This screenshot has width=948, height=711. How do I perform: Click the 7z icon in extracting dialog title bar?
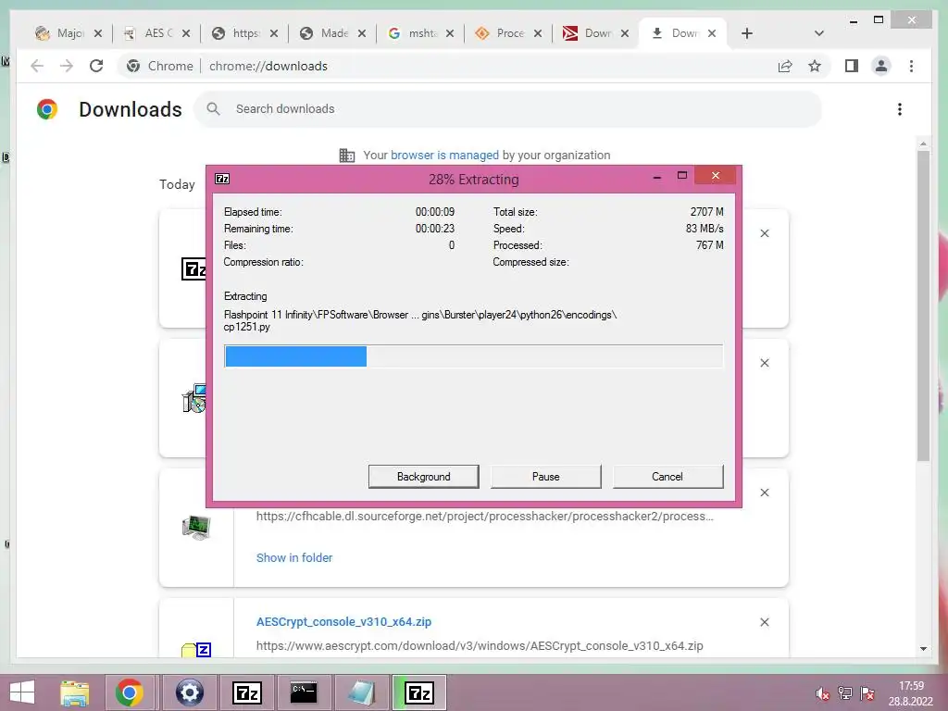click(222, 179)
